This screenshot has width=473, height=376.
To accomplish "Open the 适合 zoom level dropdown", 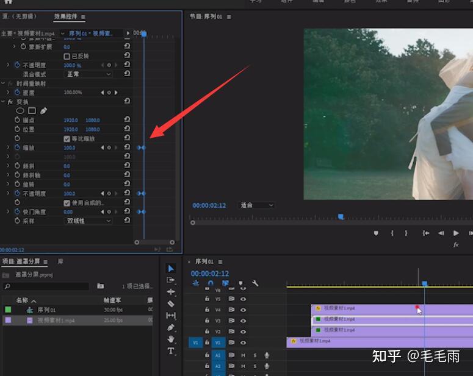I will [x=256, y=205].
